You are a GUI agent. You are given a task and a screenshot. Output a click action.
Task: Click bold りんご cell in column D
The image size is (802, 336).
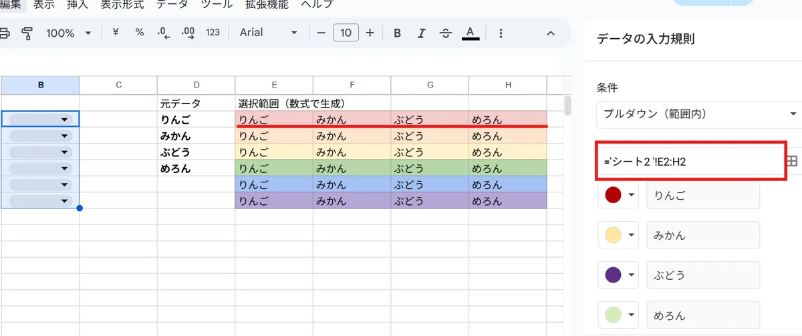point(196,120)
